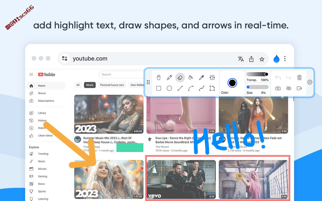Open the YouTube hamburger menu
This screenshot has width=322, height=201.
(31, 74)
